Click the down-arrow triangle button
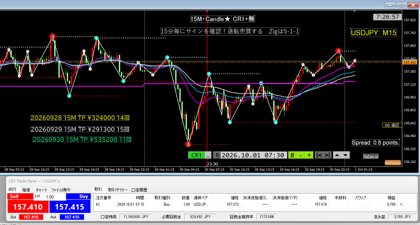This screenshot has height=225, width=420. pyautogui.click(x=345, y=155)
